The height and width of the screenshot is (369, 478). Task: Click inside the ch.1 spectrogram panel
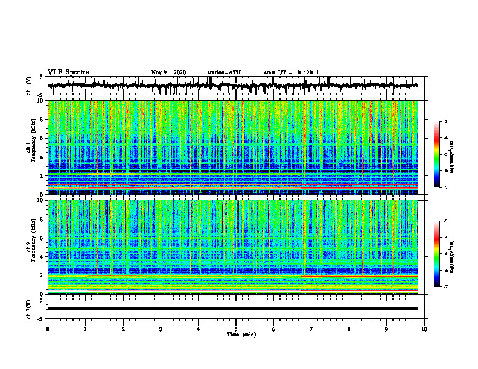[x=233, y=147]
